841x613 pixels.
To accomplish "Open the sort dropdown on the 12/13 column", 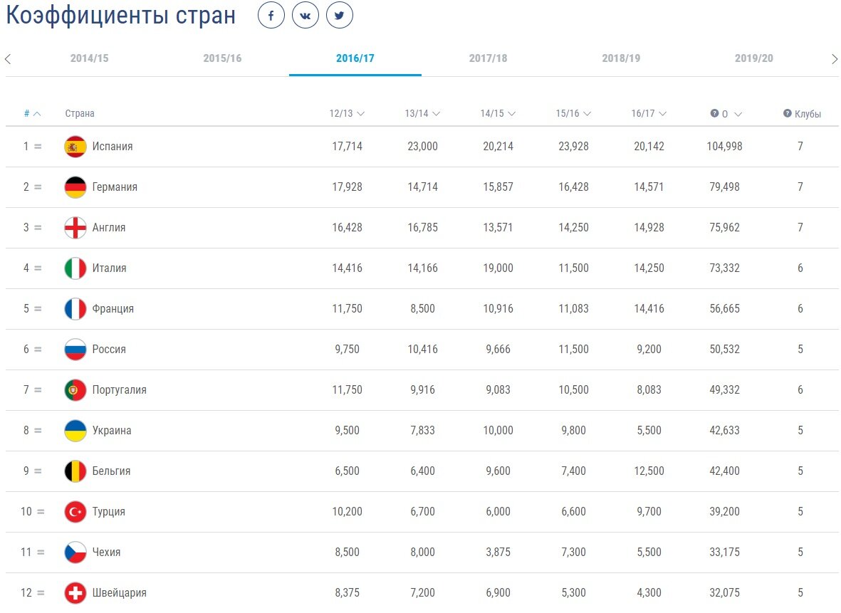I will click(362, 112).
